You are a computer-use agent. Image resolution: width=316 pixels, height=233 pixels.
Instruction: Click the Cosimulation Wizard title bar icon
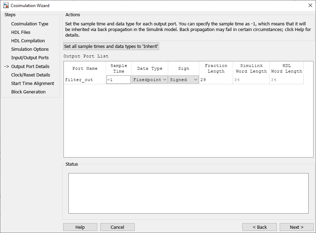(6, 5)
